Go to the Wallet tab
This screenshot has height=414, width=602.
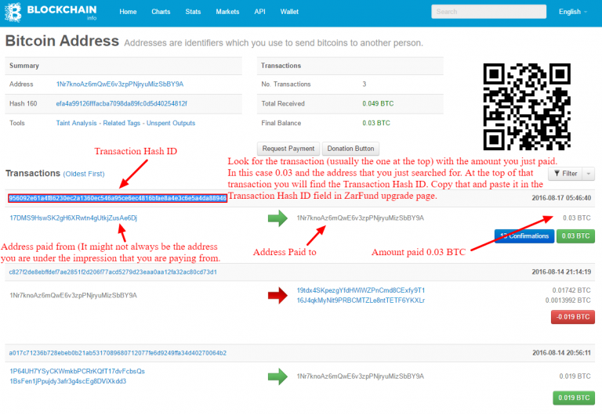coord(289,12)
